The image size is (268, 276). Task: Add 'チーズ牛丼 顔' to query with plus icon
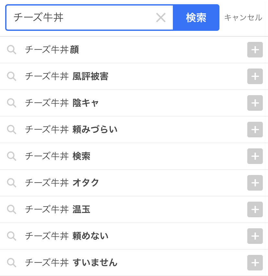coord(255,50)
